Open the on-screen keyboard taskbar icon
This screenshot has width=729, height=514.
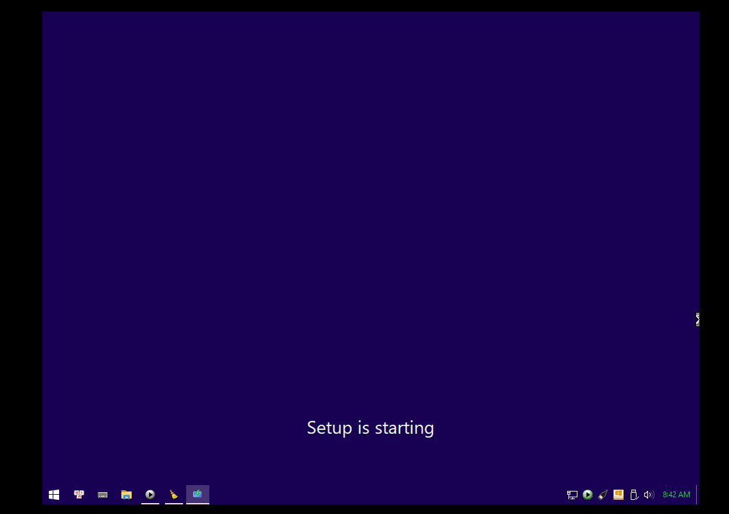(103, 495)
